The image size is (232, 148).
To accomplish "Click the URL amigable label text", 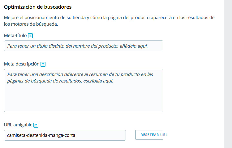I will [18, 125].
